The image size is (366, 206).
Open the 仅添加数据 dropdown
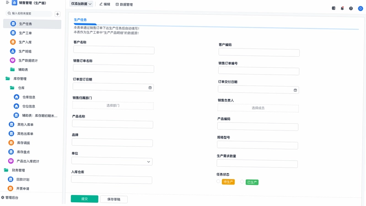[x=81, y=4]
